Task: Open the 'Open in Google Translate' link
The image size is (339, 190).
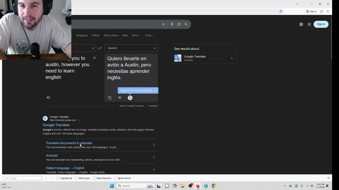Action: click(x=131, y=106)
